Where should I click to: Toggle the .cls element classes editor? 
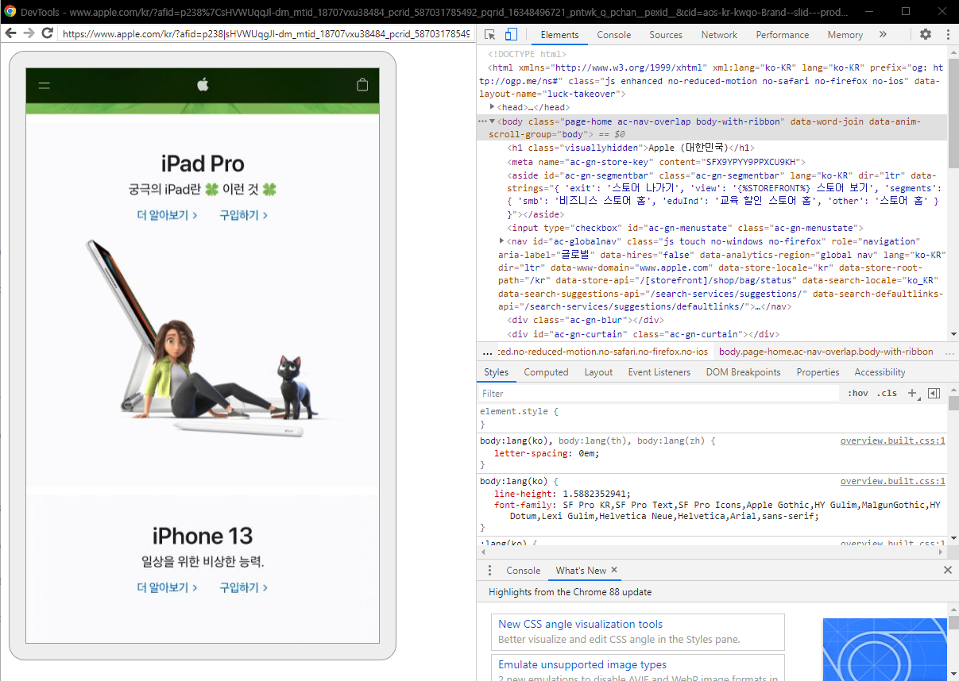887,394
